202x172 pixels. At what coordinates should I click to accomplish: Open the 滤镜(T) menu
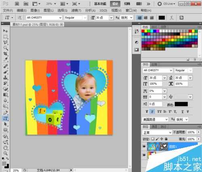[x=76, y=11]
